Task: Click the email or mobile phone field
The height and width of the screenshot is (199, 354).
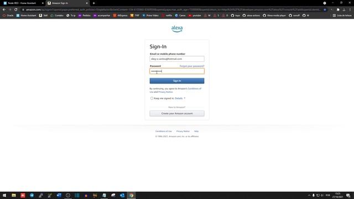Action: [177, 59]
